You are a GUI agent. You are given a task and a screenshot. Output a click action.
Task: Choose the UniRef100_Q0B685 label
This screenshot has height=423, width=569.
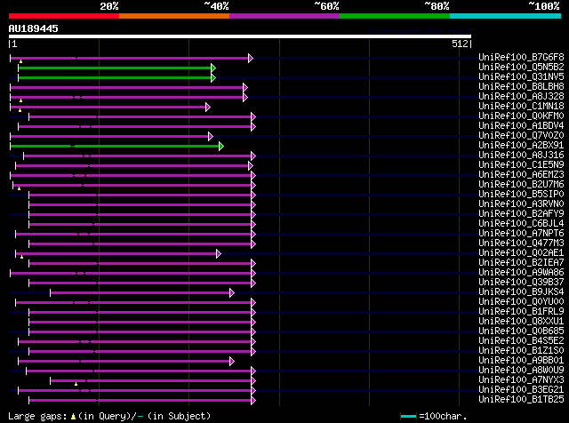521,331
